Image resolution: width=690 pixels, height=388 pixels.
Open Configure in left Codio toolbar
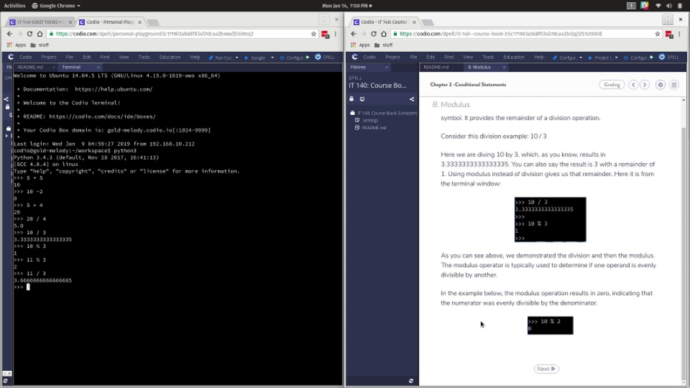[x=294, y=58]
